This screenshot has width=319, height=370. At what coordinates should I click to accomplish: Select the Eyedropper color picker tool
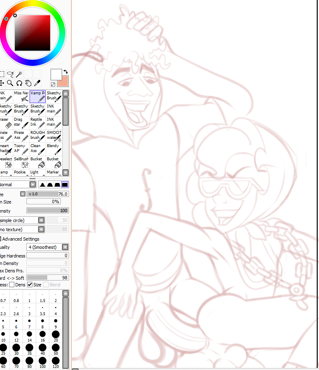tap(37, 83)
